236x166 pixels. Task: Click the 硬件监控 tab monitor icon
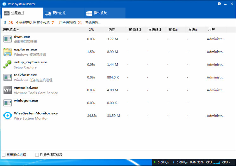(48, 13)
